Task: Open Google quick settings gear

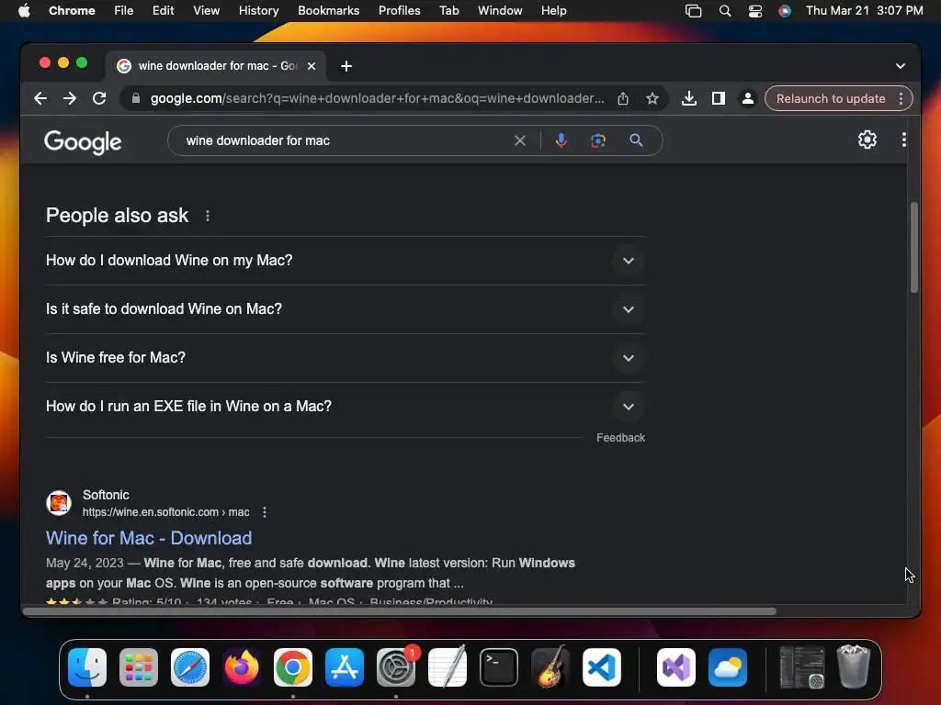Action: [x=867, y=140]
